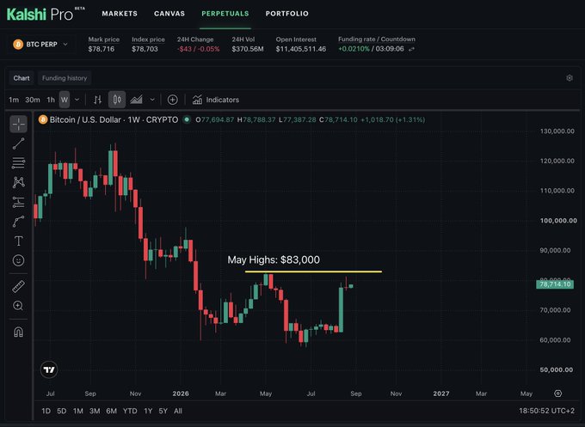Set date range to 5D
This screenshot has width=585, height=427.
pyautogui.click(x=62, y=411)
